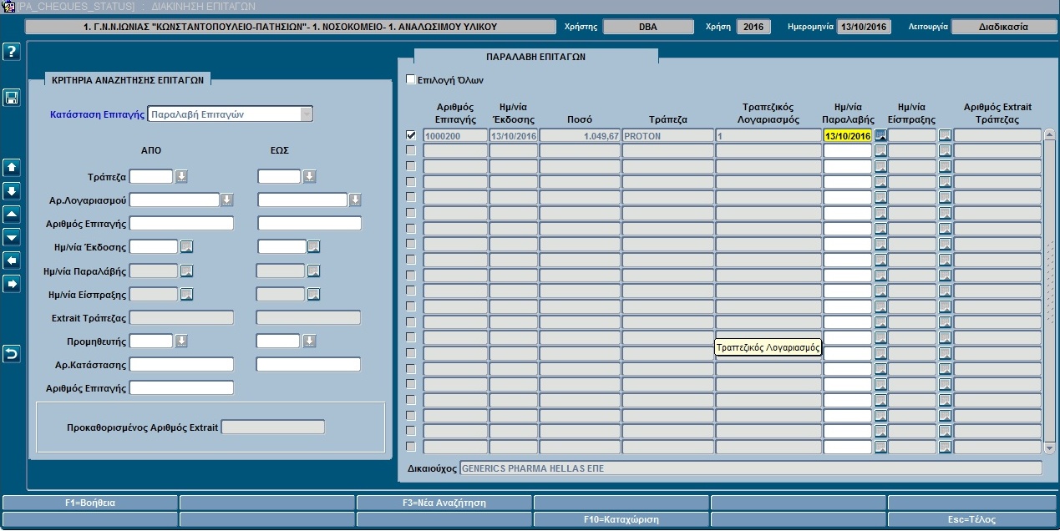The image size is (1060, 531).
Task: Click the Δικαιούχος field GENERICS PHARMA HELLAS ΕΠΕ
Action: [751, 468]
